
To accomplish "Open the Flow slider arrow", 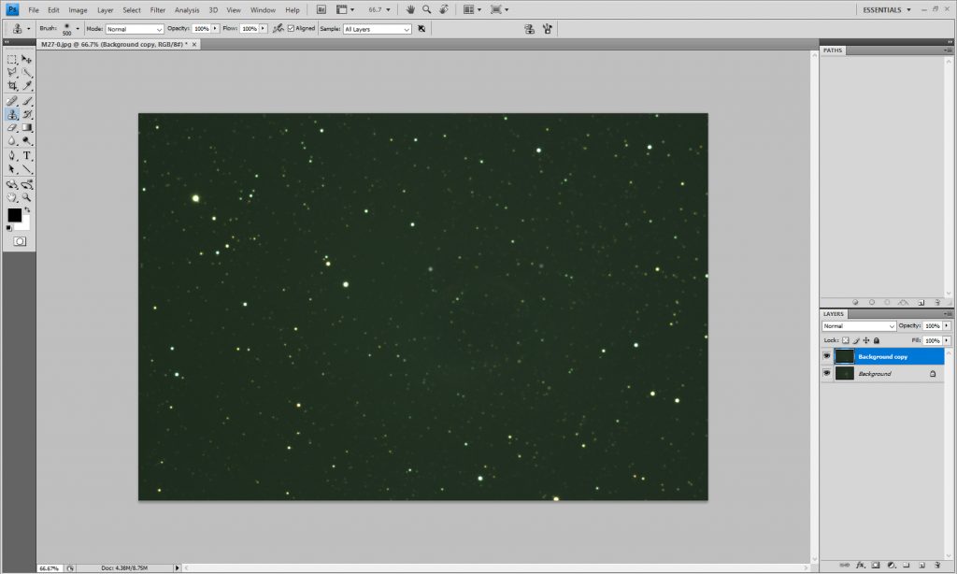I will pyautogui.click(x=263, y=28).
